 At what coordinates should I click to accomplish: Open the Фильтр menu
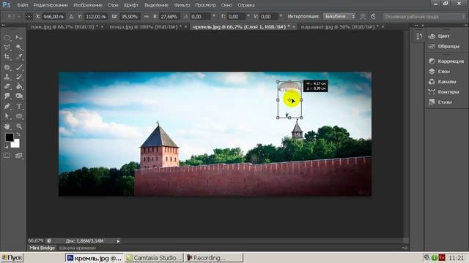182,5
